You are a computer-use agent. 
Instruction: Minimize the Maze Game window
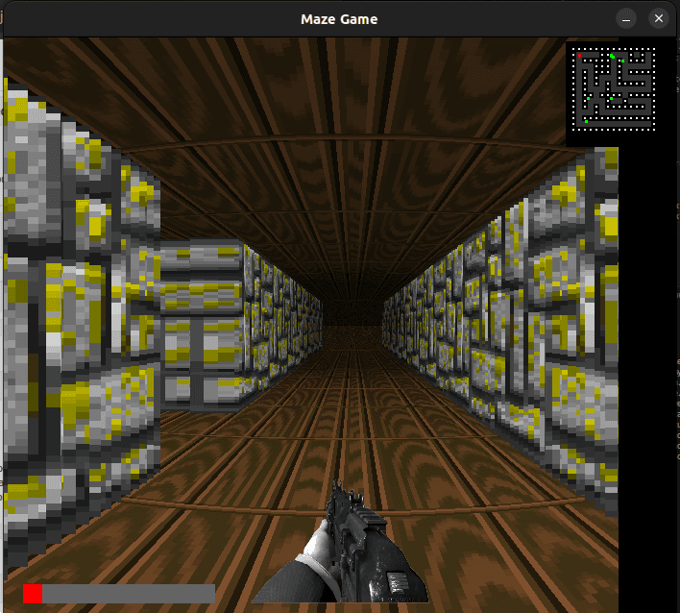coord(626,18)
